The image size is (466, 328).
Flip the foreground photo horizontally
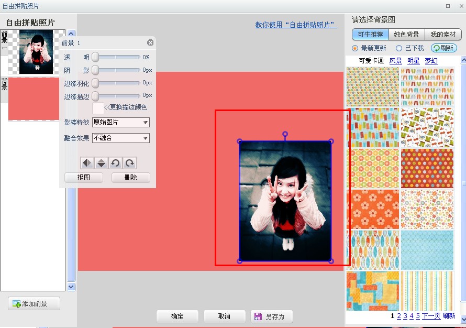click(87, 163)
